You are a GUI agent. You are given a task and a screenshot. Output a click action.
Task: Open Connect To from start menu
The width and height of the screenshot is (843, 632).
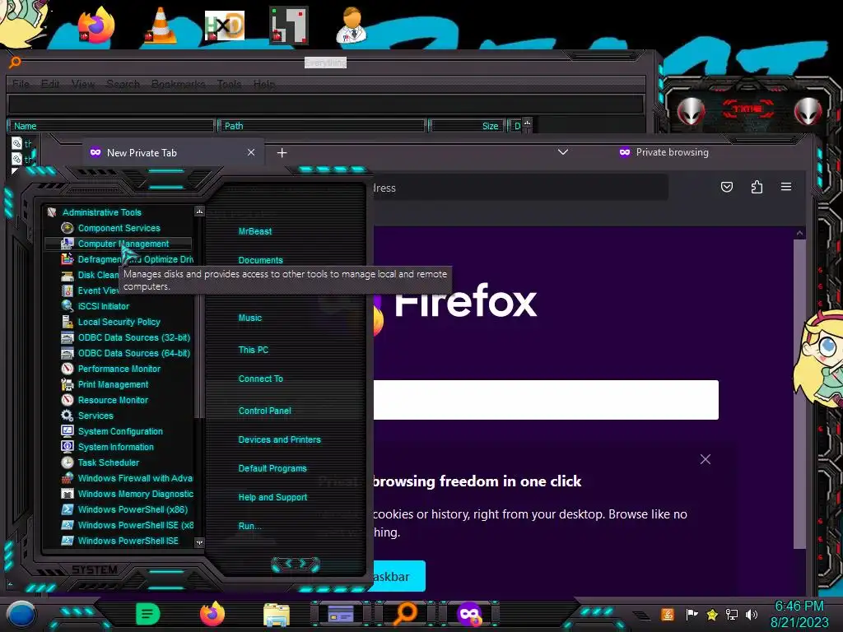tap(260, 379)
